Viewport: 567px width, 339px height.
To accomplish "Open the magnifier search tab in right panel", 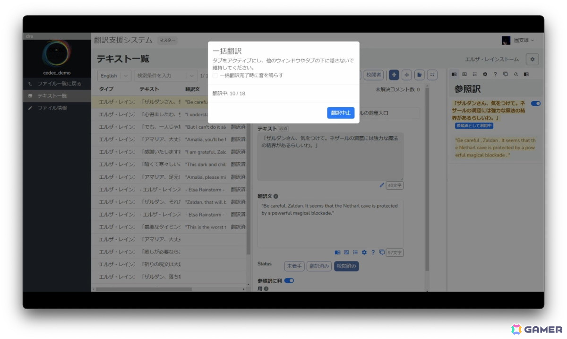I will [516, 74].
